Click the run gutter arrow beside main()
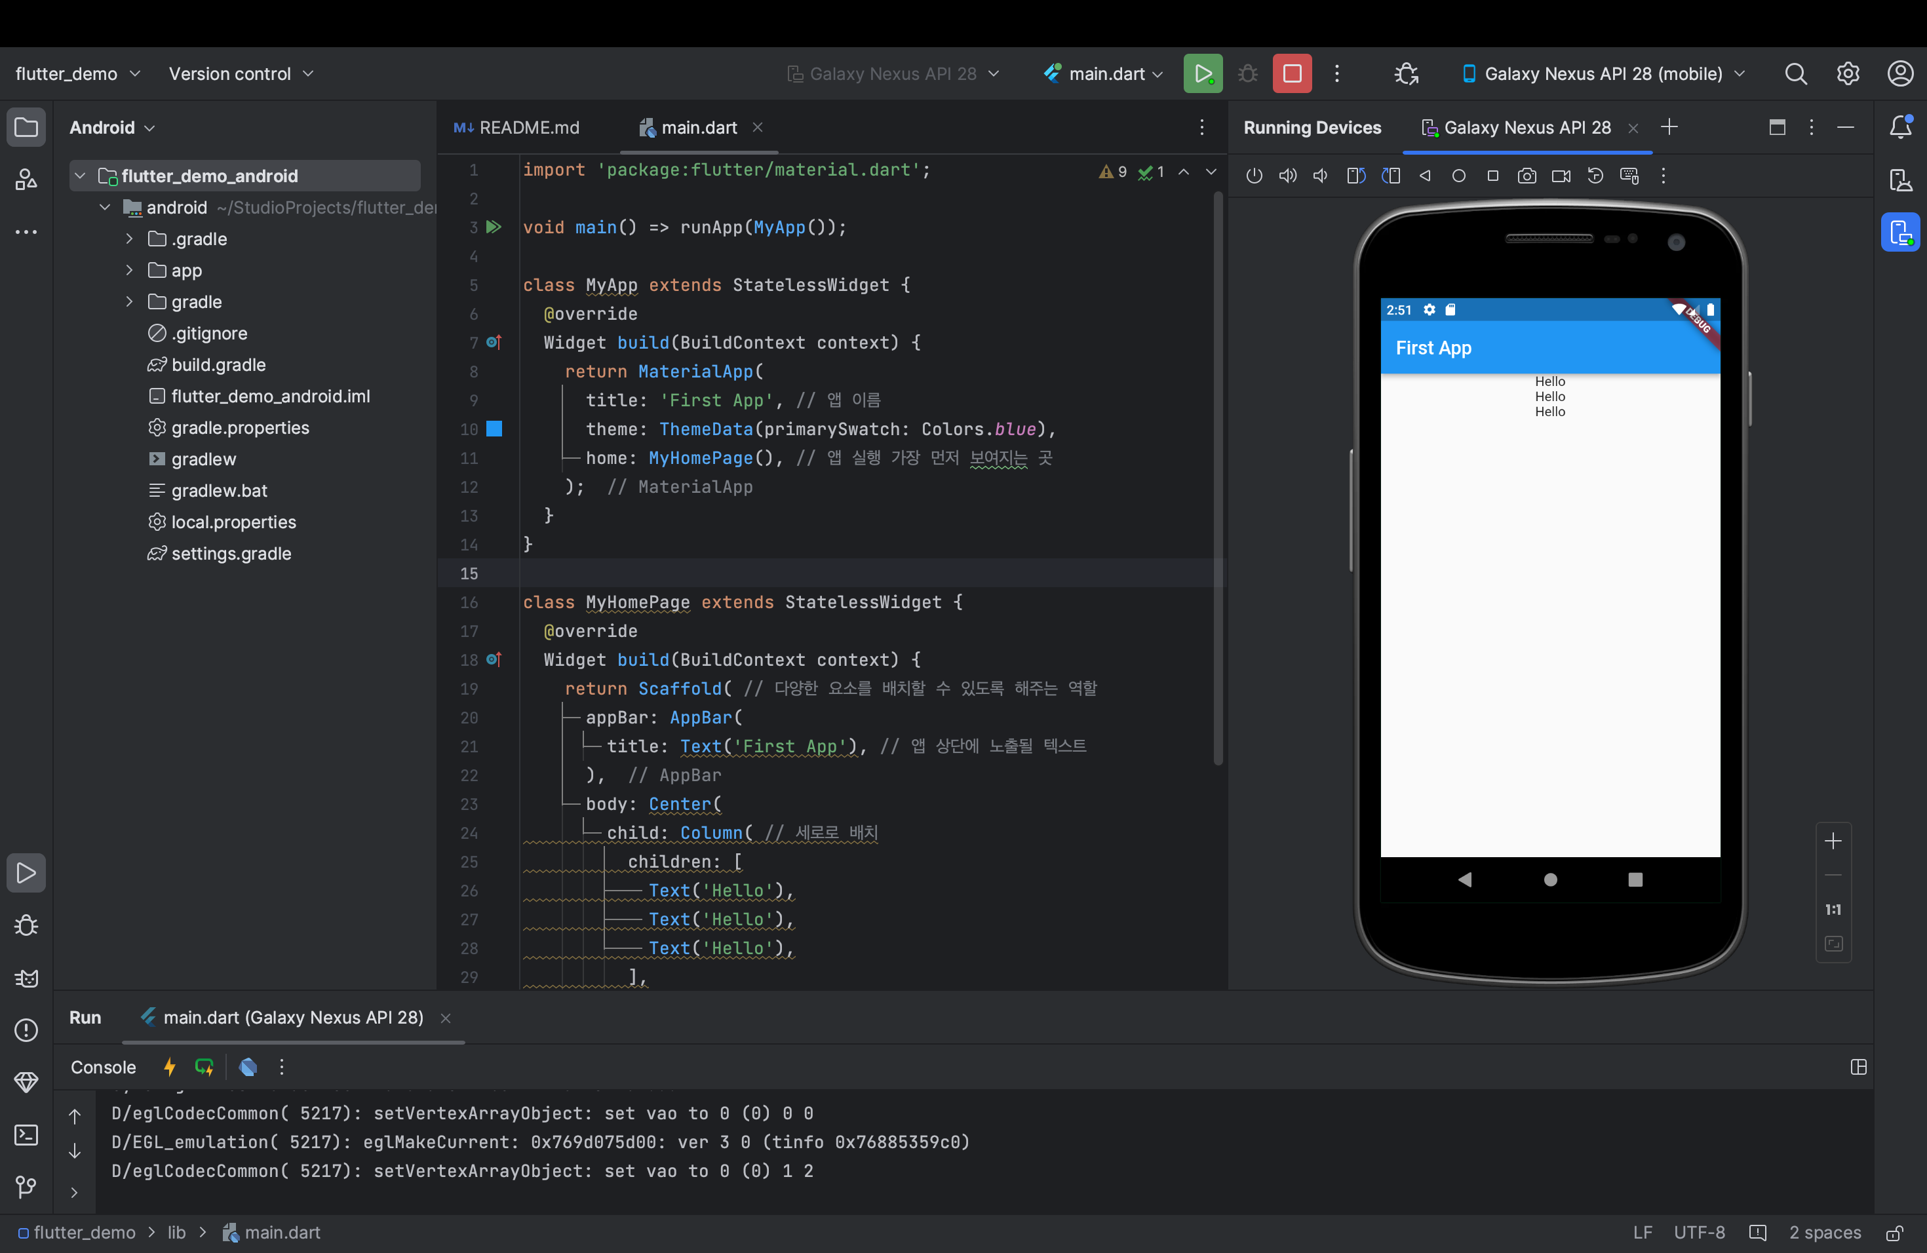Image resolution: width=1927 pixels, height=1253 pixels. coord(493,227)
